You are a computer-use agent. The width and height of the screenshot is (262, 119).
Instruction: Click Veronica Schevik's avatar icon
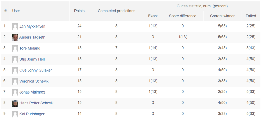coord(15,81)
